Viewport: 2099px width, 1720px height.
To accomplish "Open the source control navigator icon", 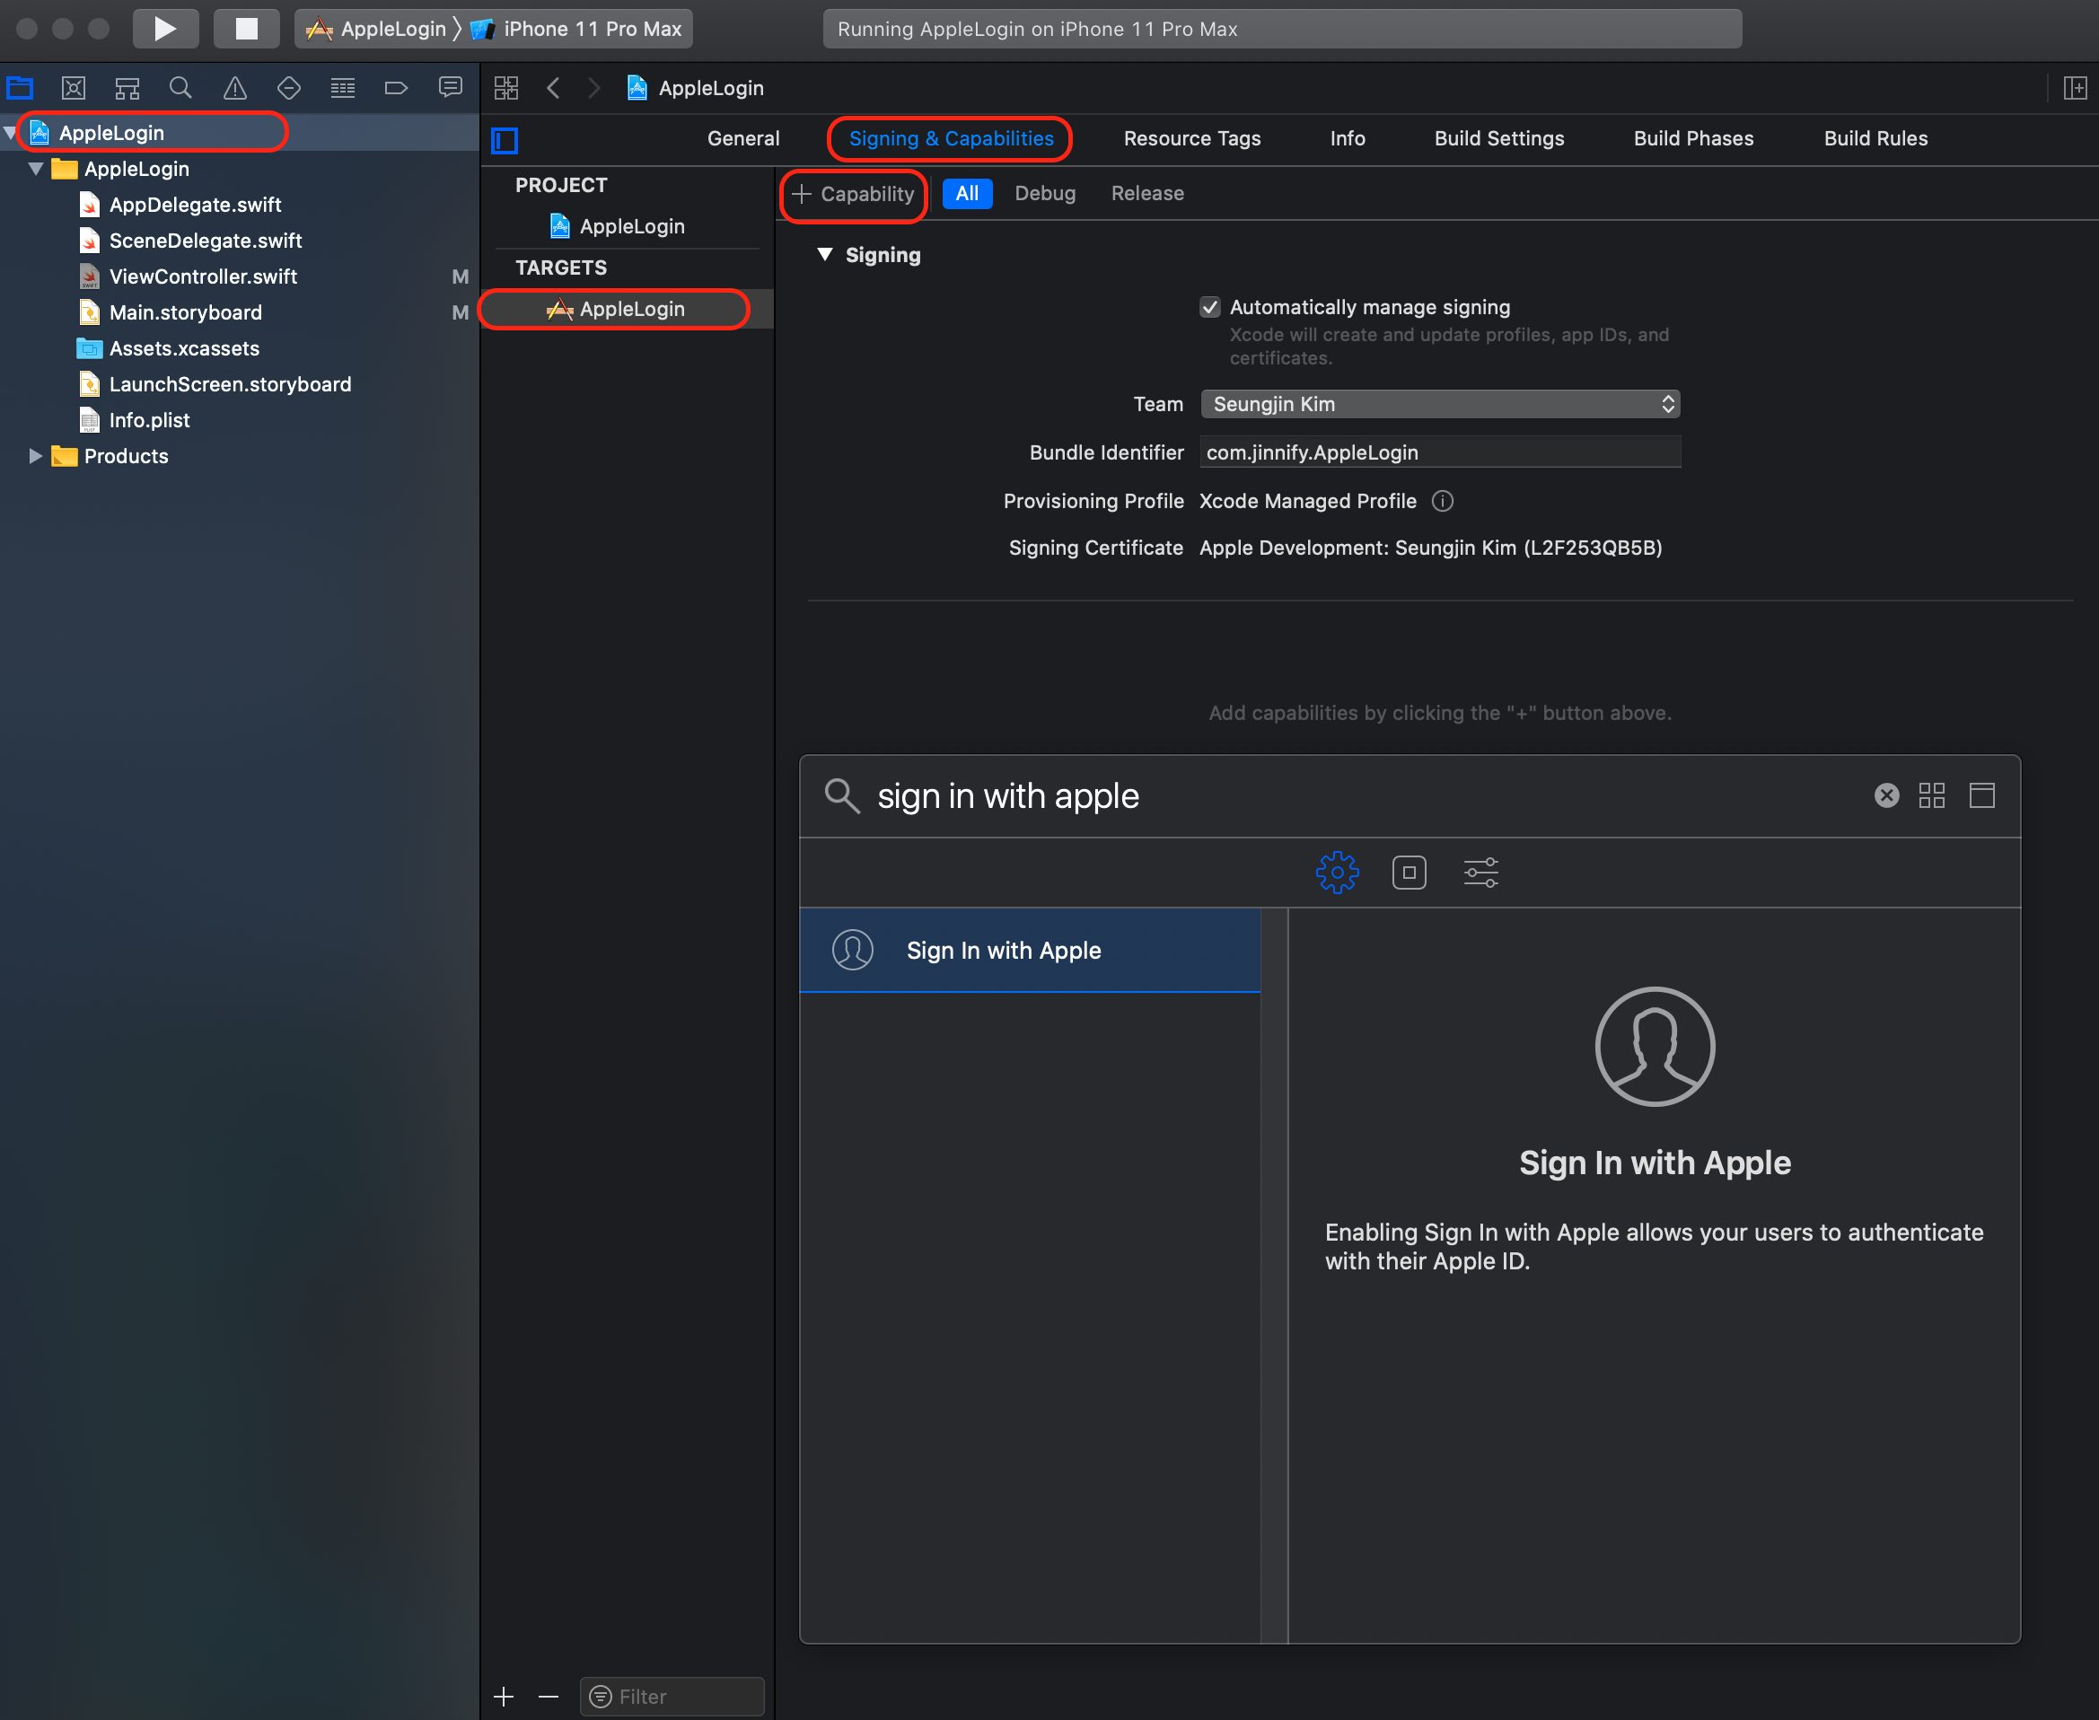I will 74,88.
